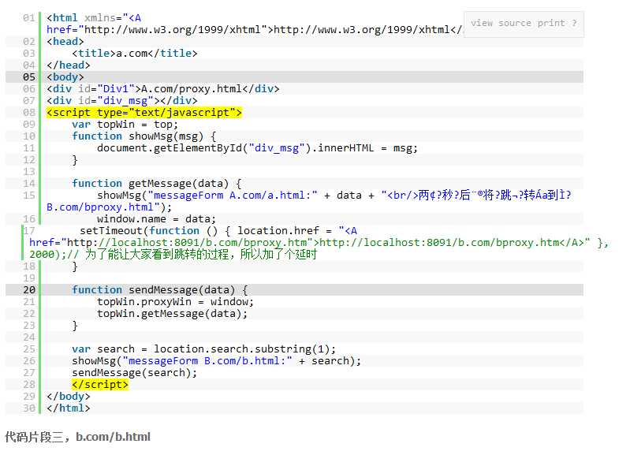Click line number 16 in gutter
This screenshot has width=630, height=451.
coord(29,219)
